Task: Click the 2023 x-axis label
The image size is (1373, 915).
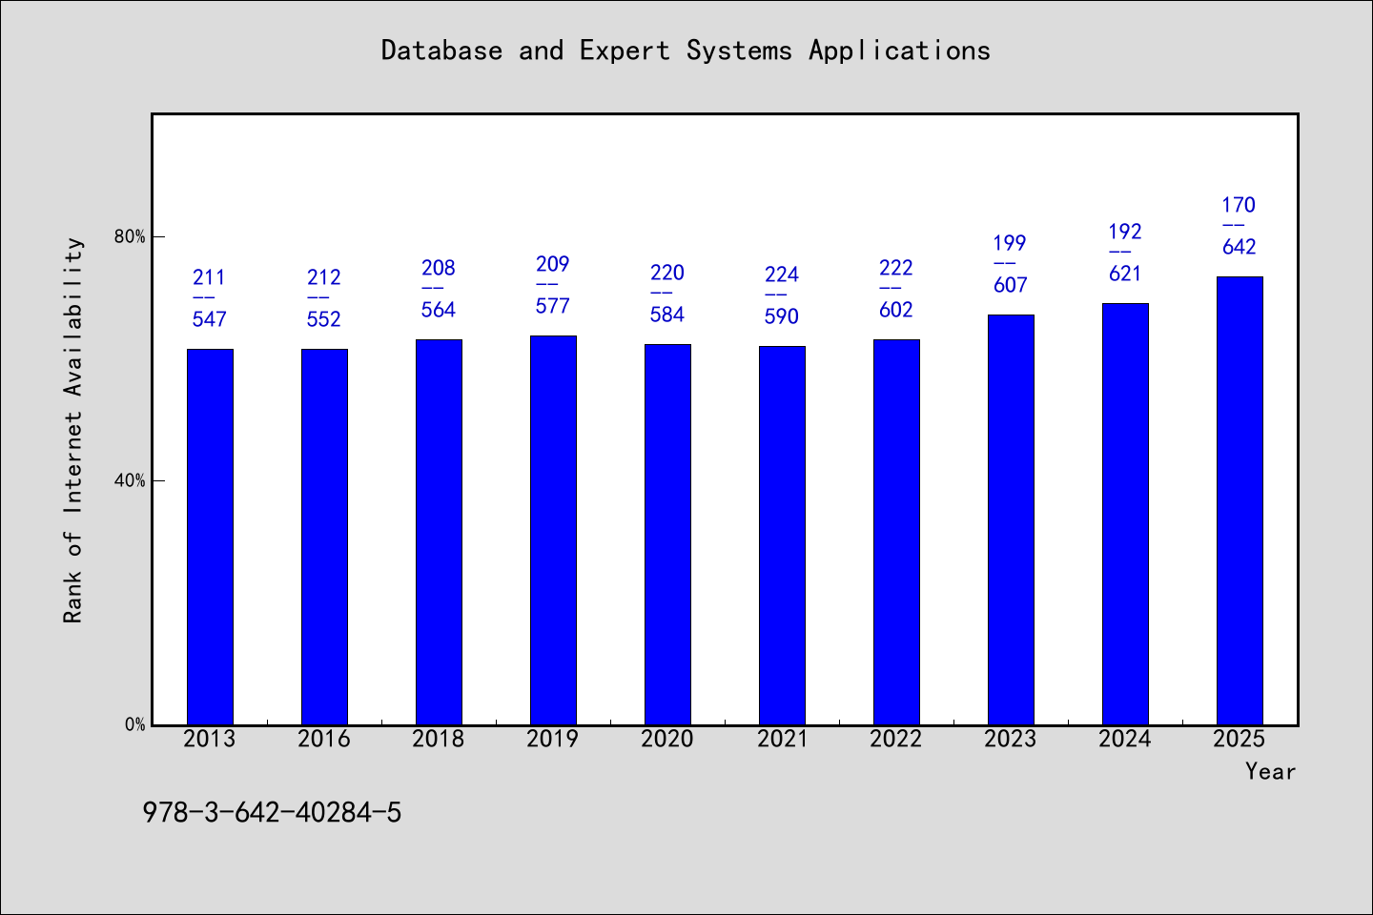Action: (x=1011, y=739)
